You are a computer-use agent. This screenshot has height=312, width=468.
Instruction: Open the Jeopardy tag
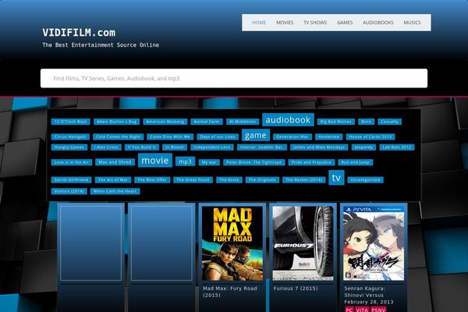point(363,147)
